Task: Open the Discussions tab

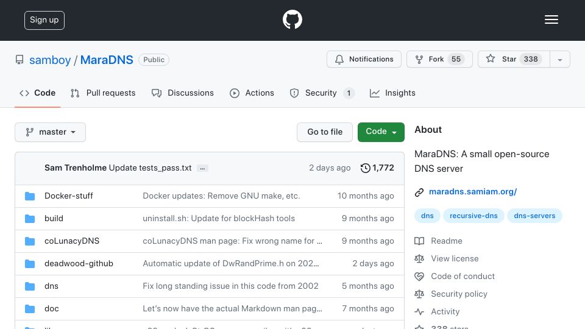Action: 183,93
